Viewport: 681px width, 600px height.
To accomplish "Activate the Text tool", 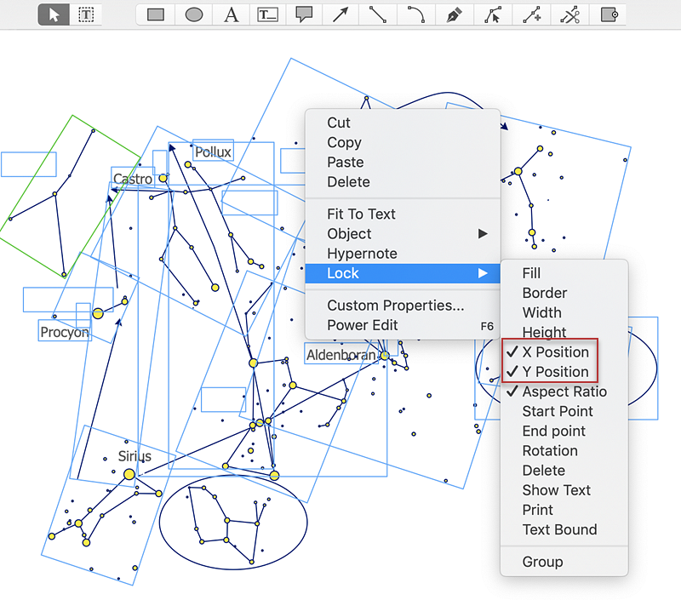I will (231, 14).
